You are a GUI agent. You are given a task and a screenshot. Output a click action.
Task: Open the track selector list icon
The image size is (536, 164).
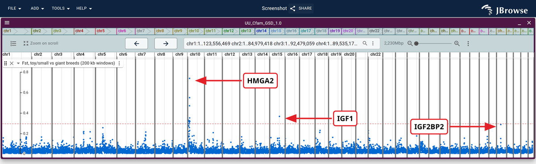pyautogui.click(x=13, y=43)
